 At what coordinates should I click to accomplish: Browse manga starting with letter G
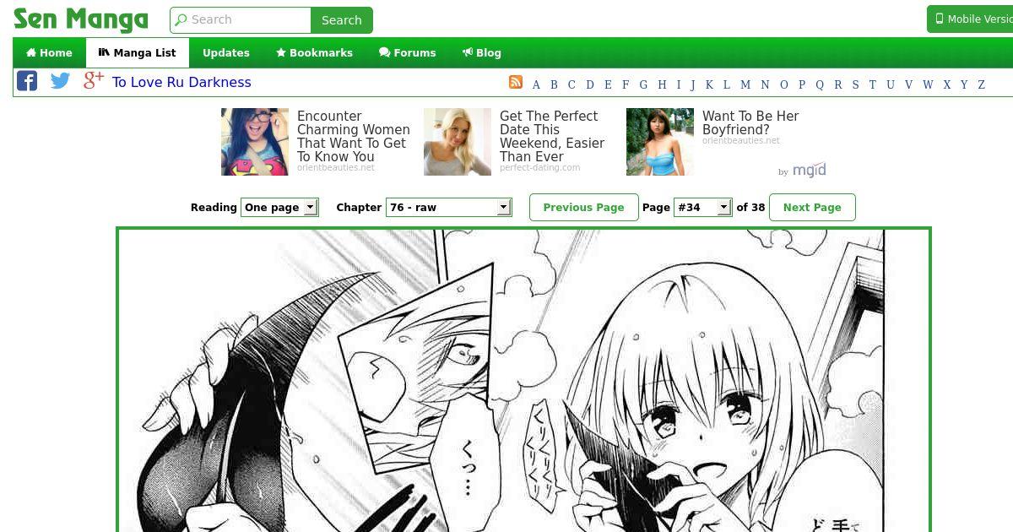pyautogui.click(x=643, y=84)
